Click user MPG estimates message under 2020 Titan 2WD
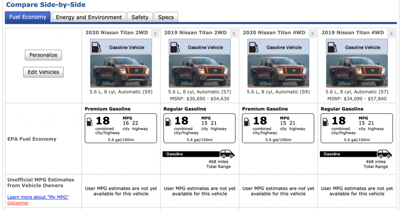401x210 pixels. click(121, 191)
